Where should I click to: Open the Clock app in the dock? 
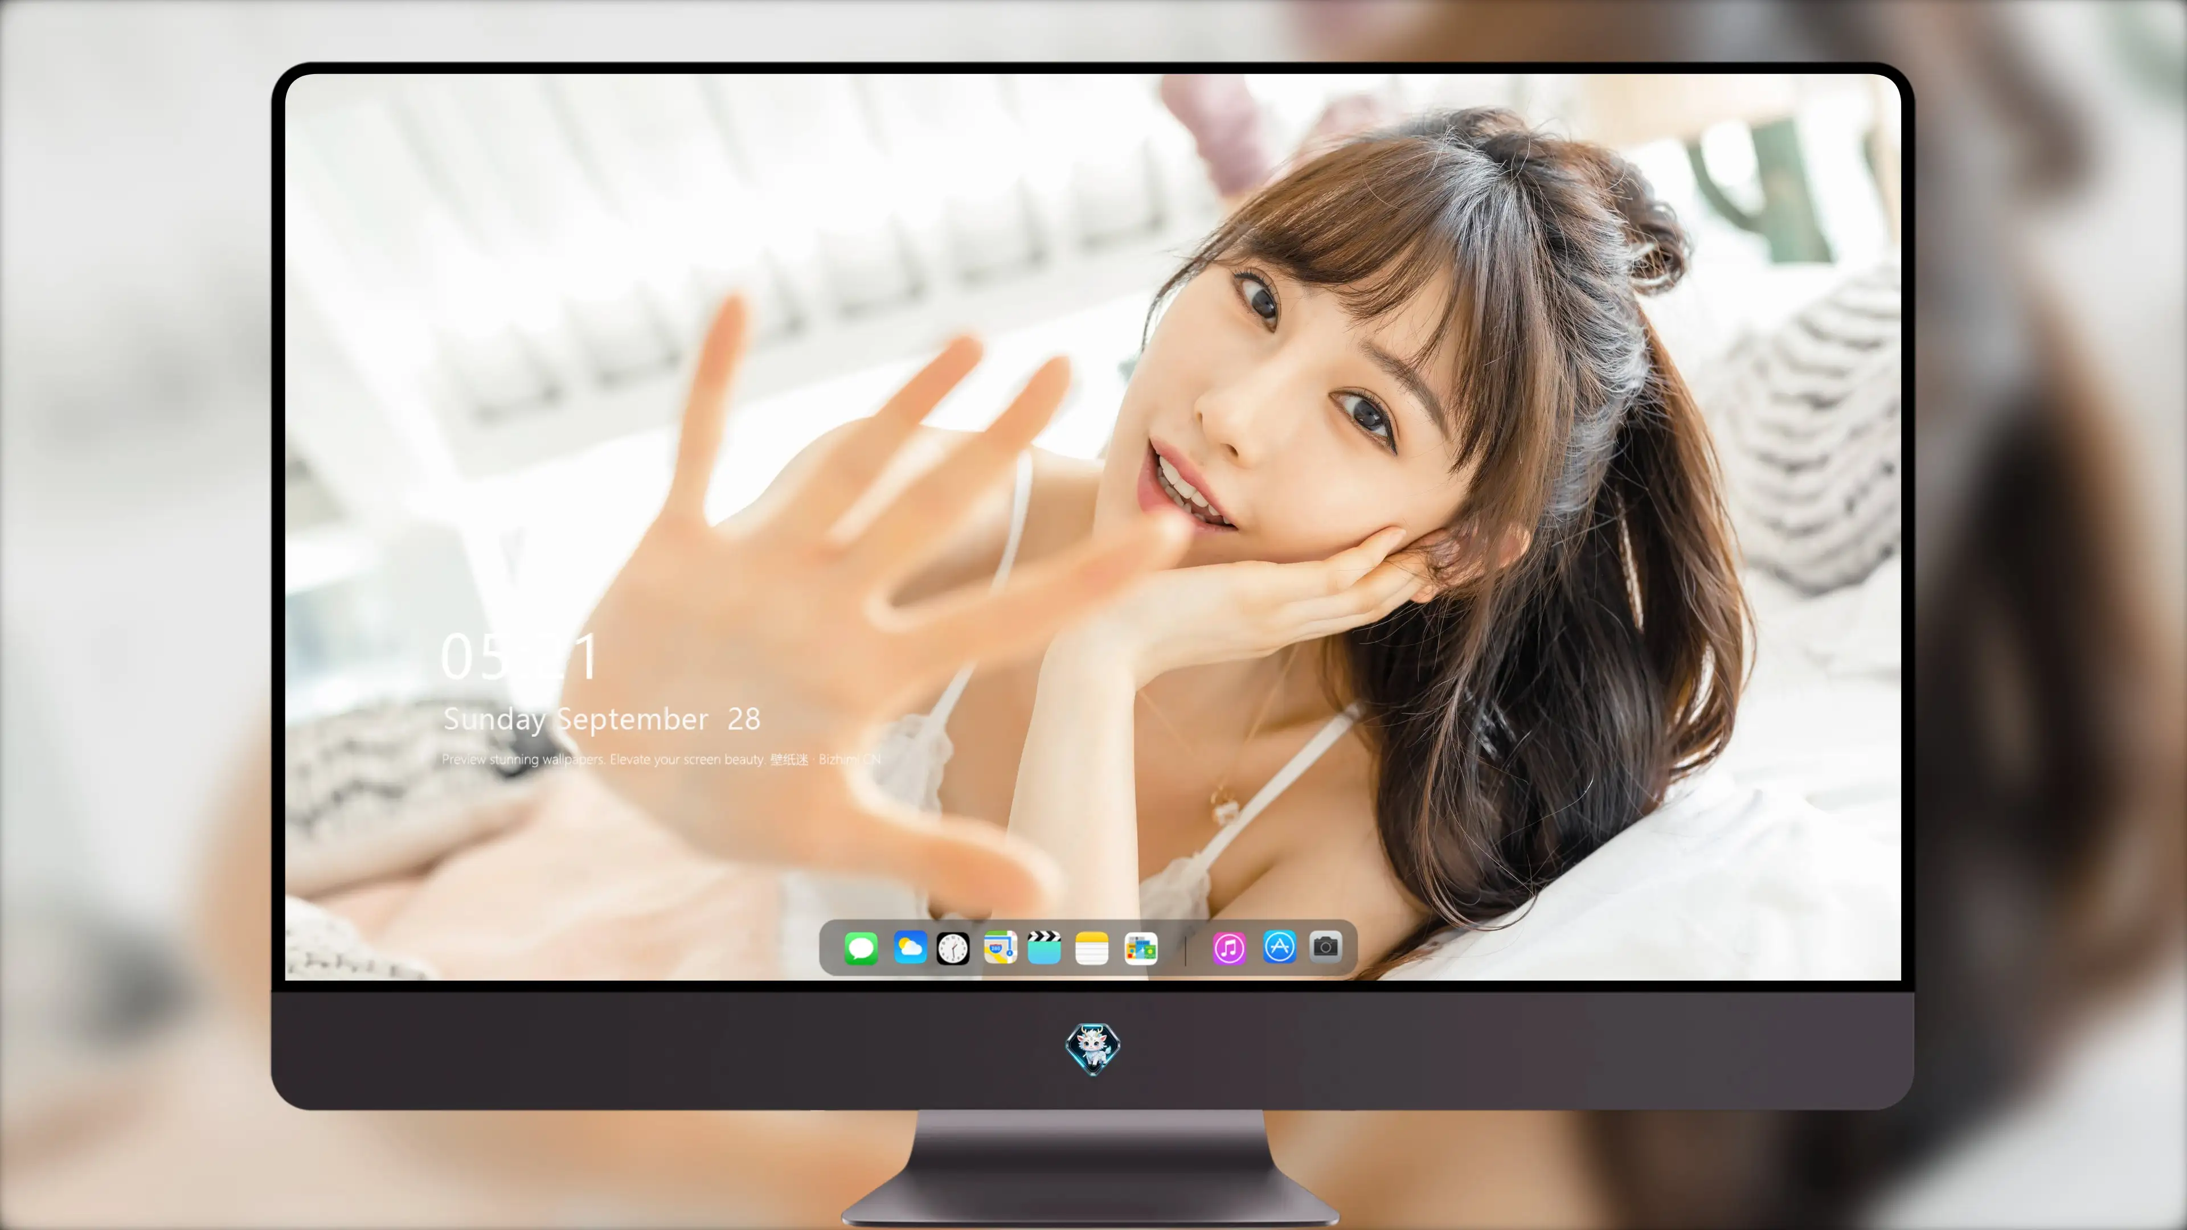[953, 948]
